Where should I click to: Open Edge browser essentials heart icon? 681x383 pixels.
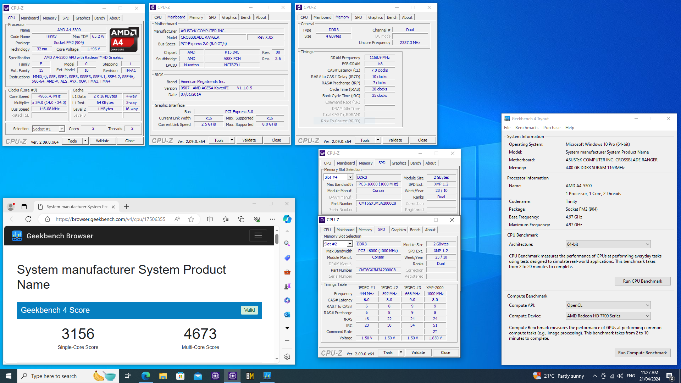click(257, 219)
